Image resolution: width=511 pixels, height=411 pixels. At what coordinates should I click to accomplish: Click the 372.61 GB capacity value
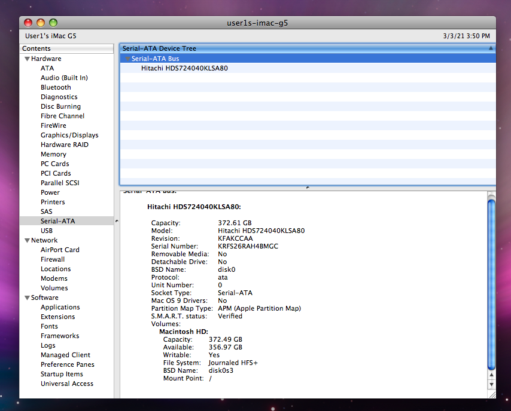pos(235,223)
